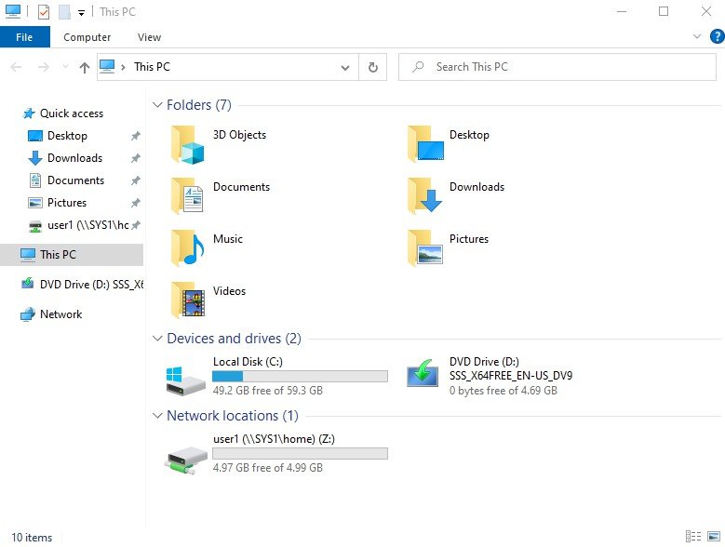Open the Desktop folder icon in Folders

point(425,144)
